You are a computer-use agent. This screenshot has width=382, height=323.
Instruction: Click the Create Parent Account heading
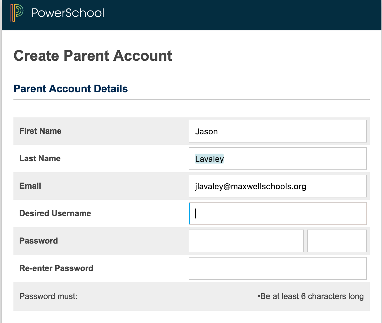click(x=93, y=56)
